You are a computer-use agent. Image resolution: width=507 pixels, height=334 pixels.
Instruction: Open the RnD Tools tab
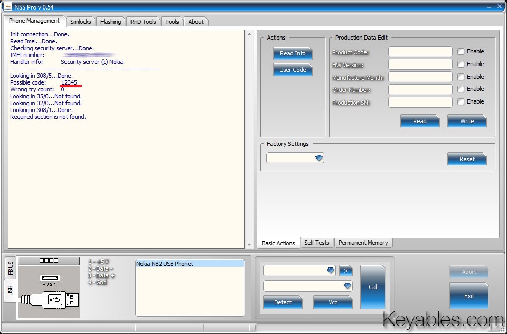(143, 22)
